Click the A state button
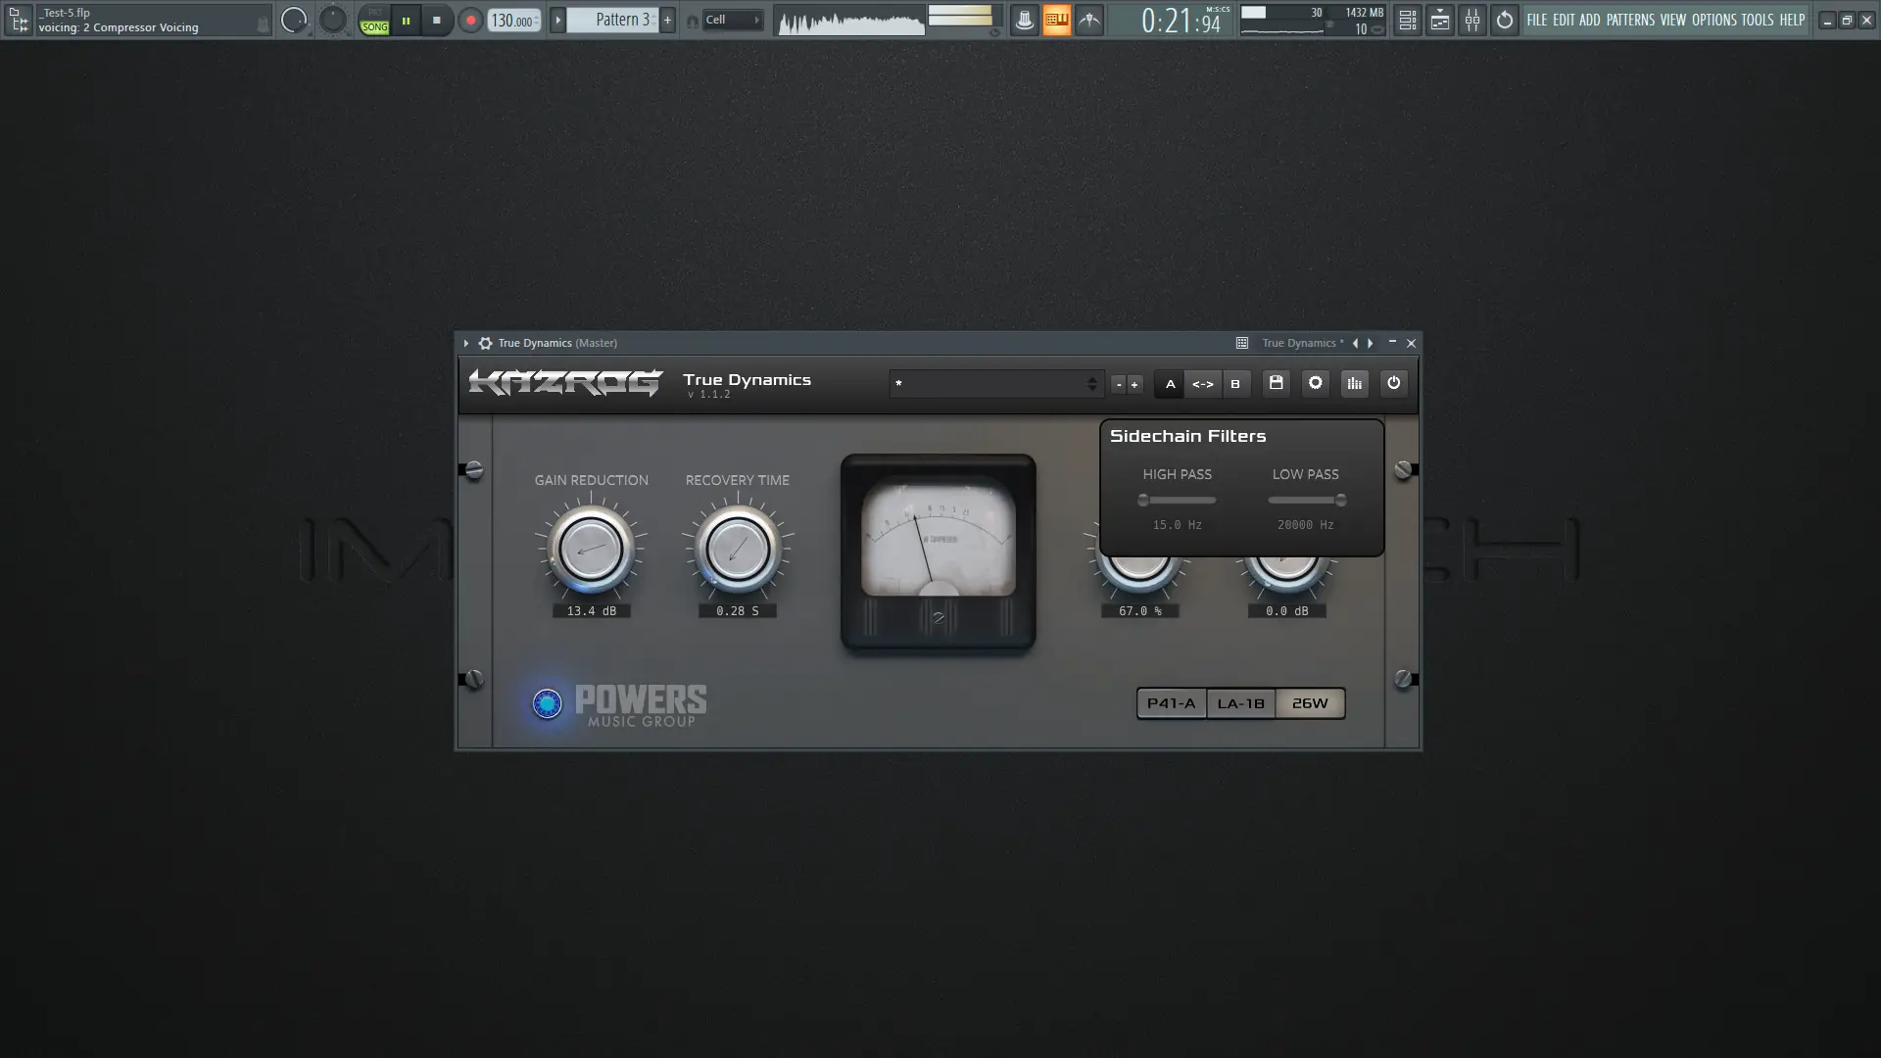Image resolution: width=1881 pixels, height=1058 pixels. [x=1170, y=384]
